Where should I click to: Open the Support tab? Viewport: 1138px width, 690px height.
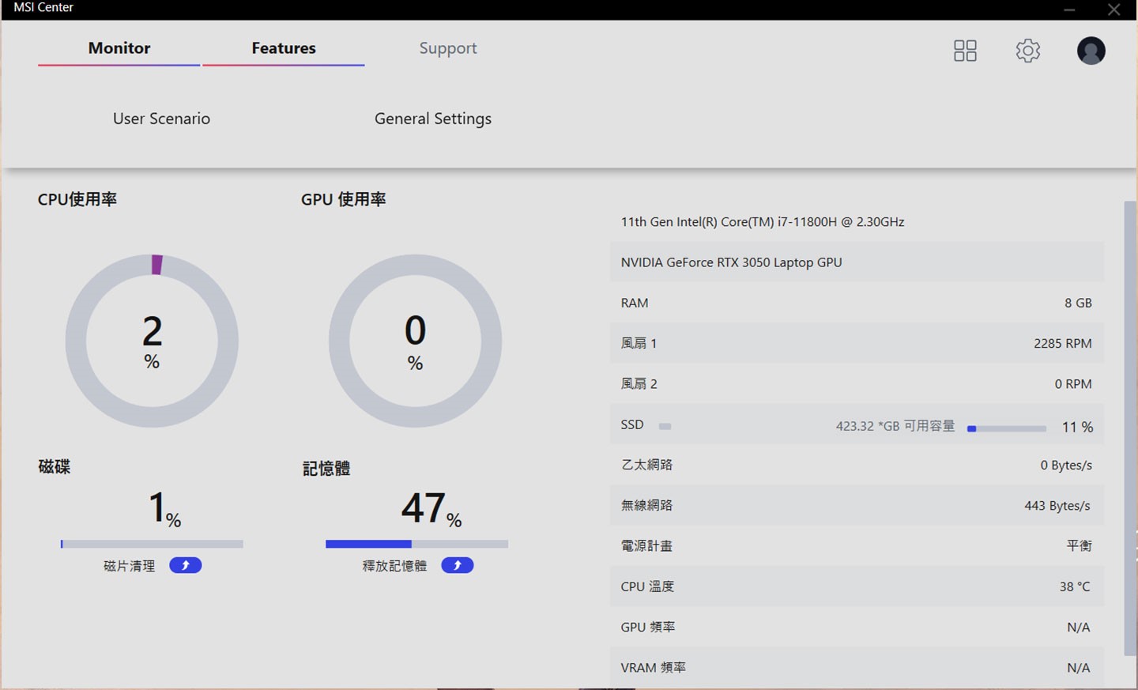click(447, 48)
